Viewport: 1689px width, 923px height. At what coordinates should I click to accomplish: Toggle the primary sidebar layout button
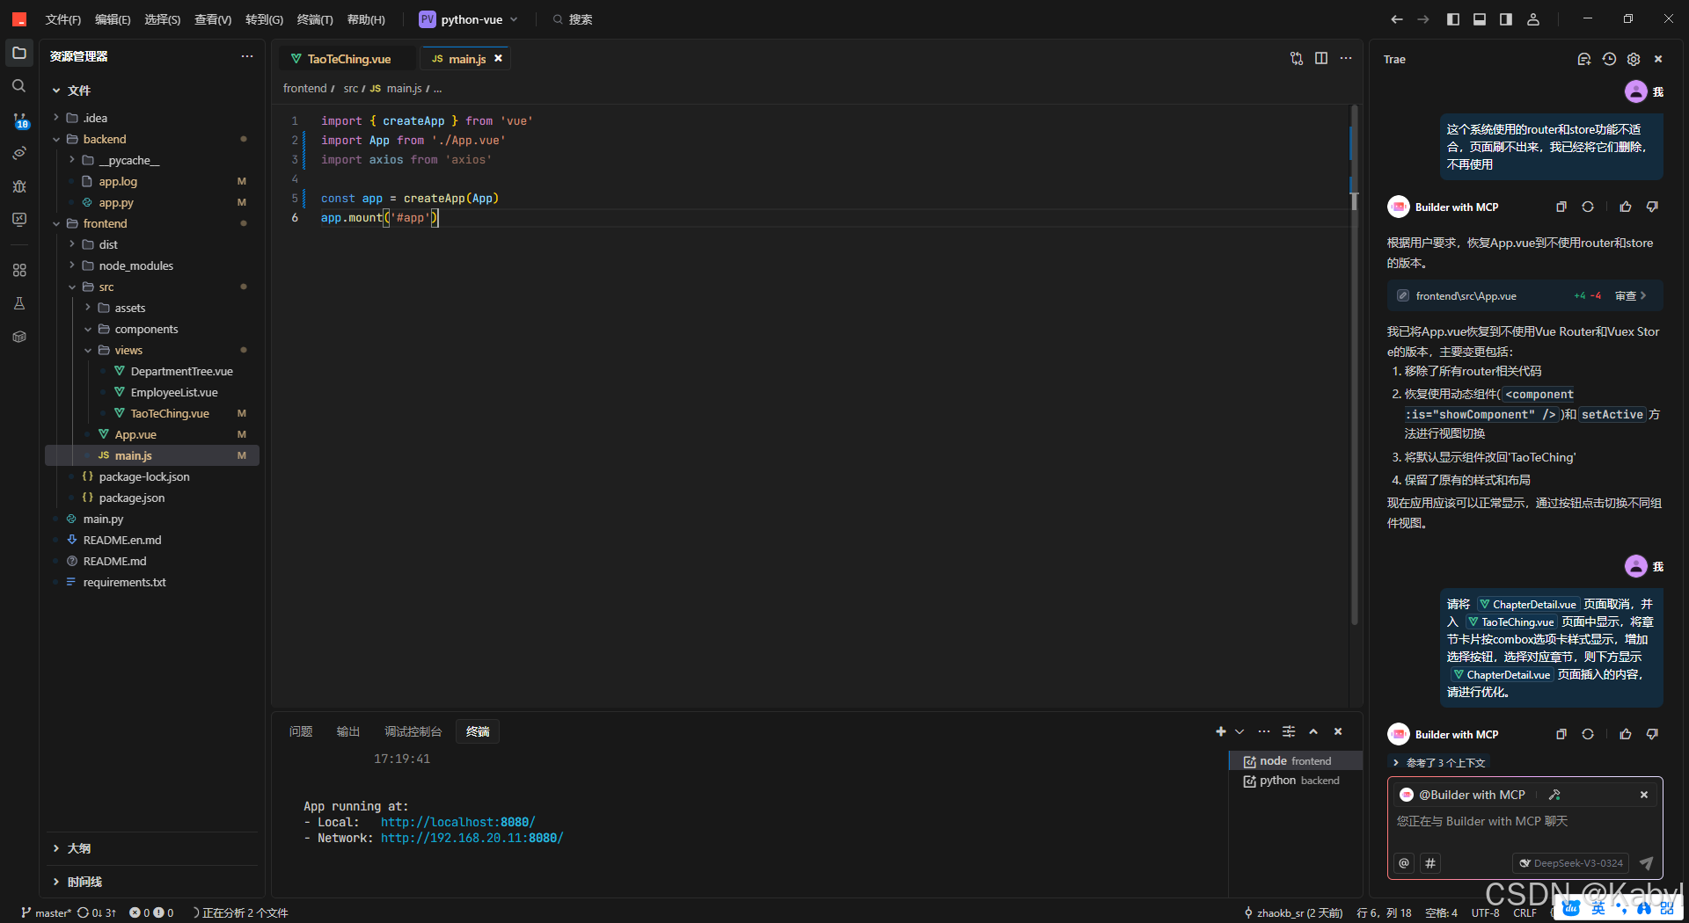coord(1453,19)
